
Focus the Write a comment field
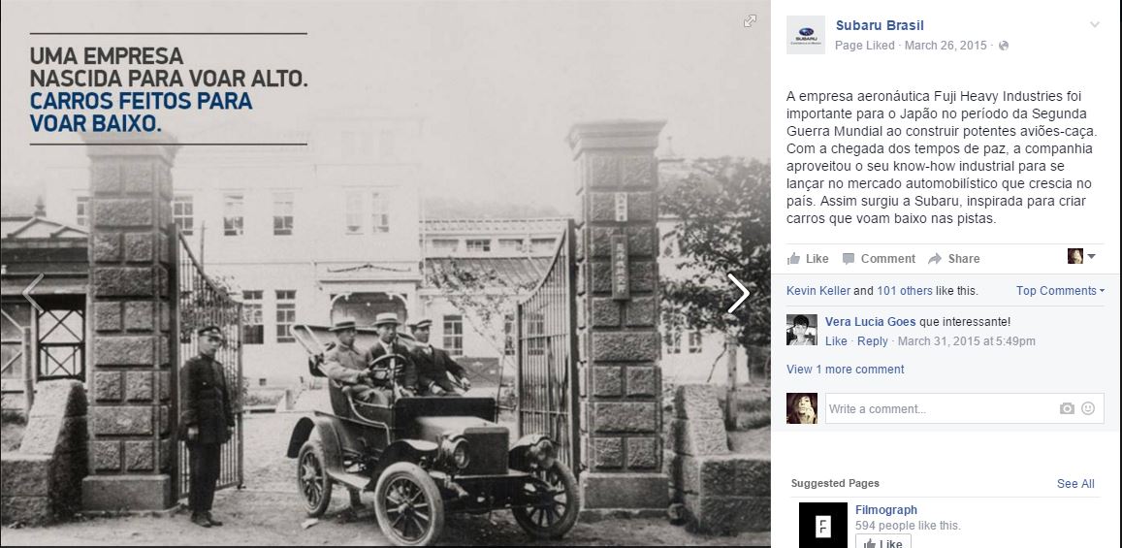(x=964, y=408)
